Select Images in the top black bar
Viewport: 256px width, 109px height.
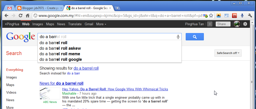38,24
